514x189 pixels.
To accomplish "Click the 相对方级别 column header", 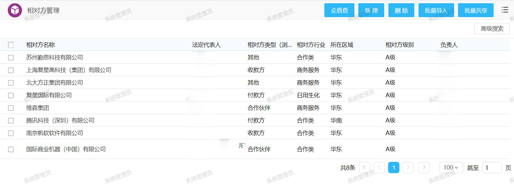I will click(400, 45).
